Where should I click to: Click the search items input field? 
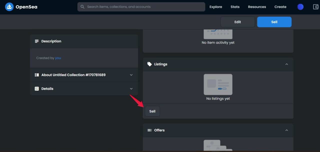[x=140, y=7]
